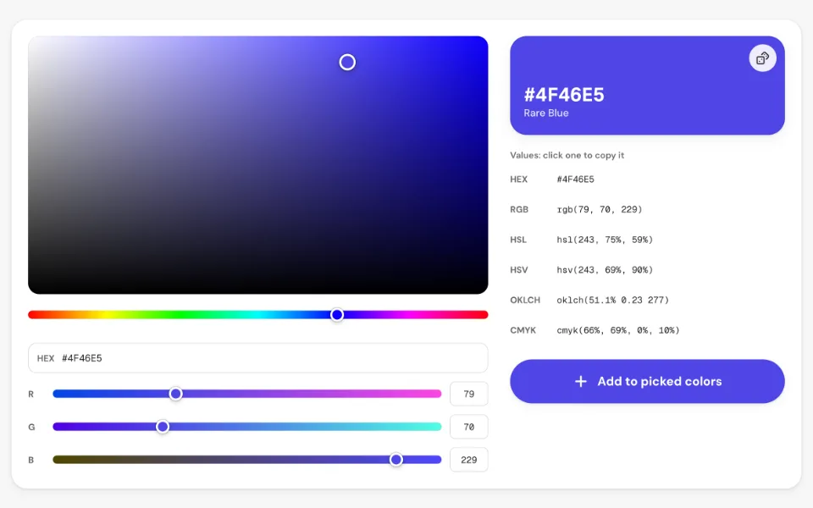This screenshot has height=508, width=813.
Task: Click the color picker handle in gradient area
Action: [x=347, y=62]
